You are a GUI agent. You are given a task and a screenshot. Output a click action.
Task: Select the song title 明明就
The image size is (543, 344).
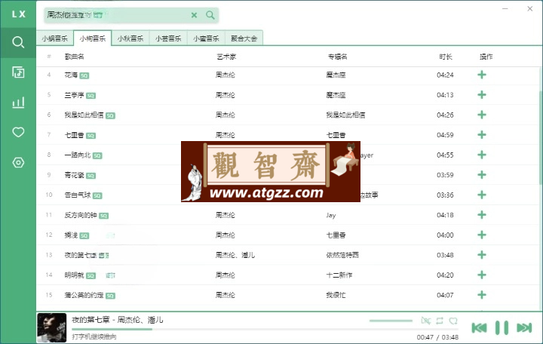74,275
